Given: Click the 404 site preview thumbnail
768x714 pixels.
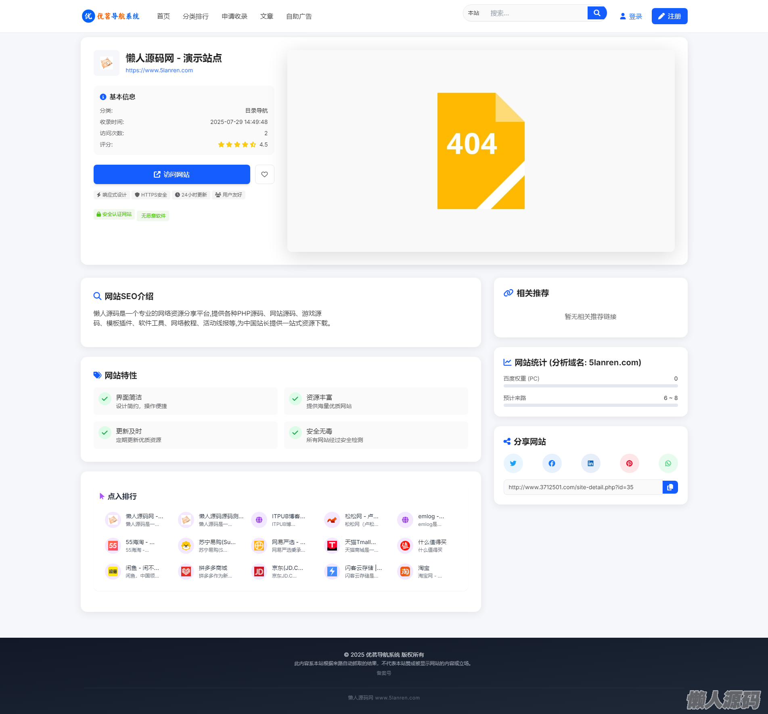Looking at the screenshot, I should (481, 151).
